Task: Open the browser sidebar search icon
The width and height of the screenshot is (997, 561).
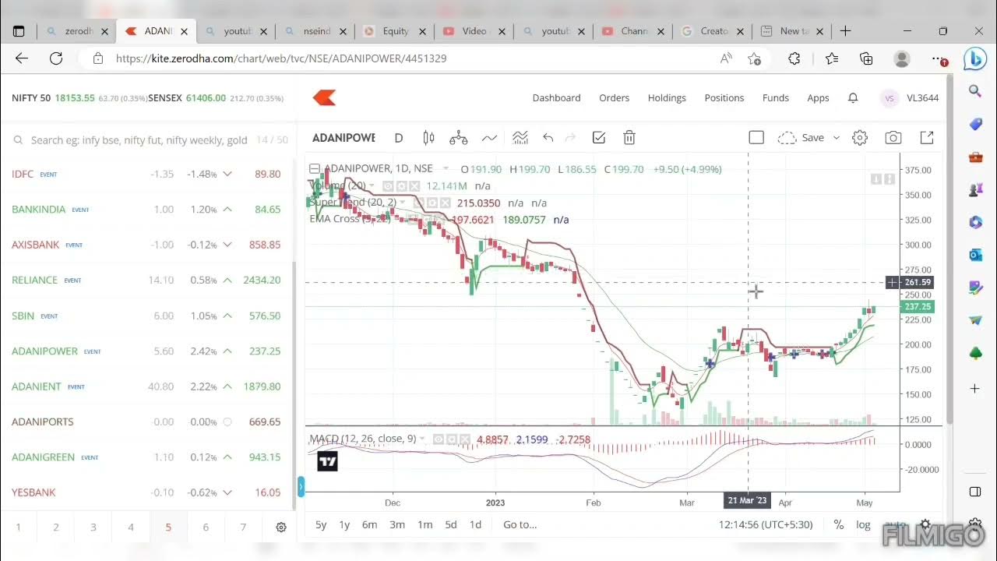Action: point(975,91)
